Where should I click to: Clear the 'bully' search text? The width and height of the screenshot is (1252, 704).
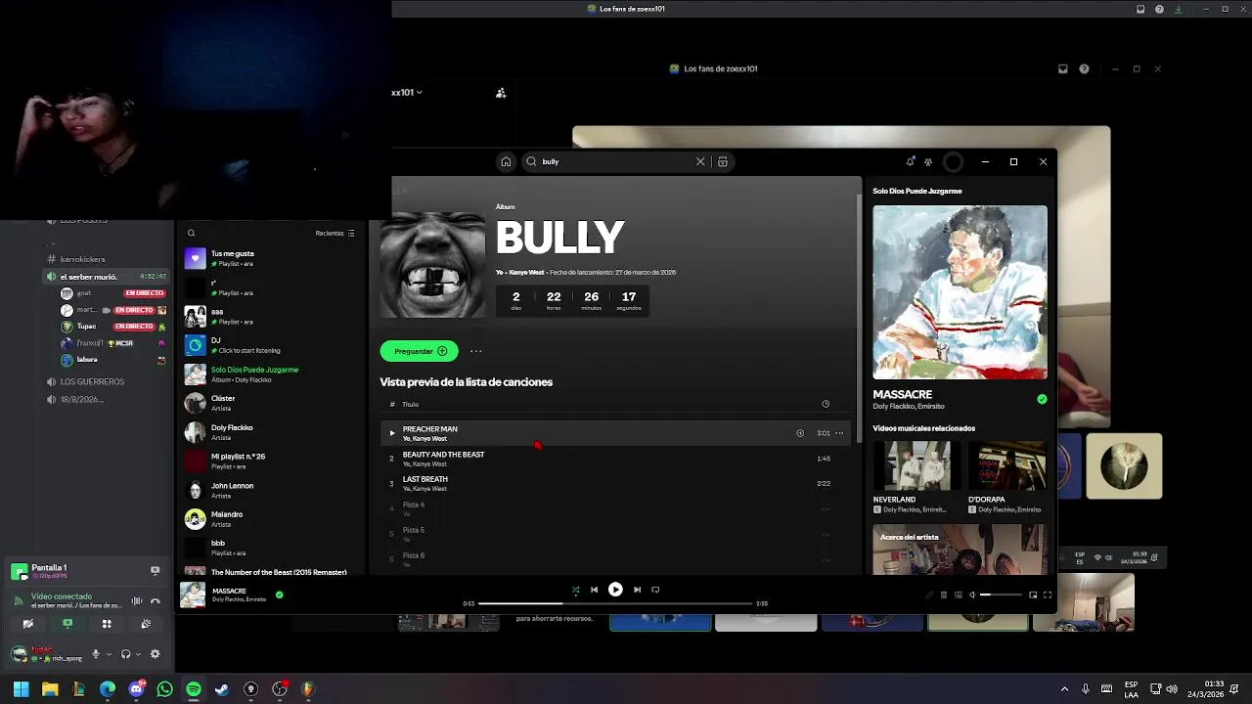[700, 161]
